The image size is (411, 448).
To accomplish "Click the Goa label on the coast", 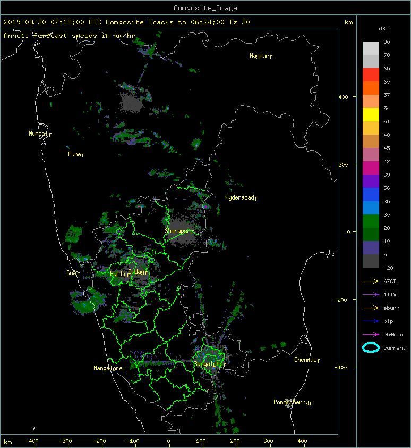I will coord(71,273).
